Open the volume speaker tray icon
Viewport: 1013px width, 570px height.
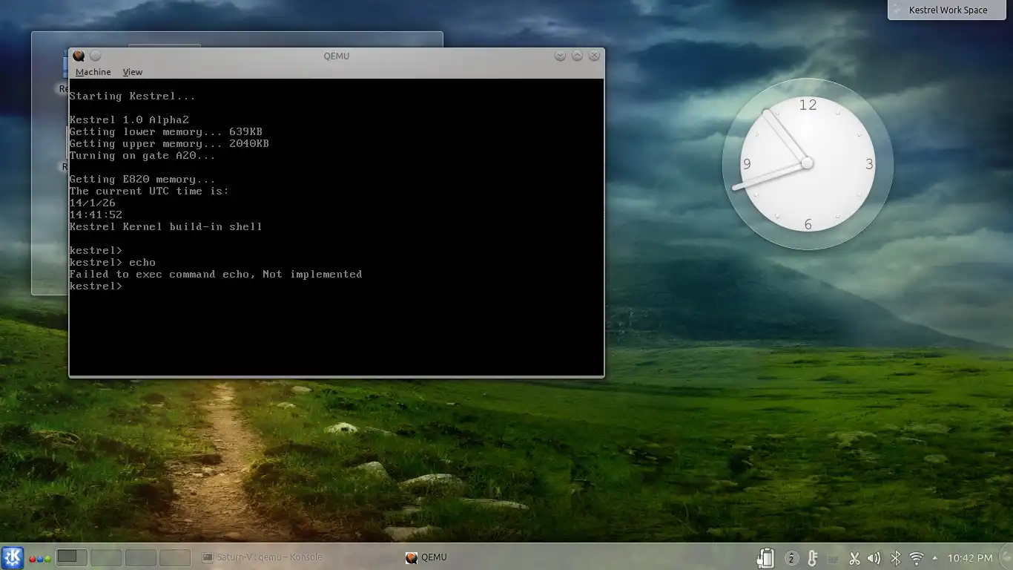[x=874, y=558]
